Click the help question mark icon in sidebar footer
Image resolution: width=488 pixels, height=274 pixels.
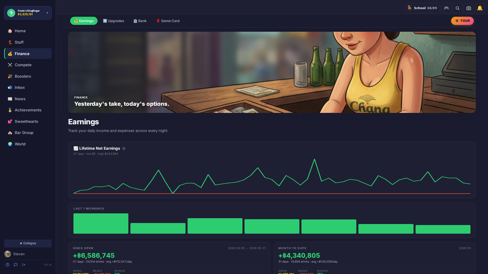coord(8,265)
